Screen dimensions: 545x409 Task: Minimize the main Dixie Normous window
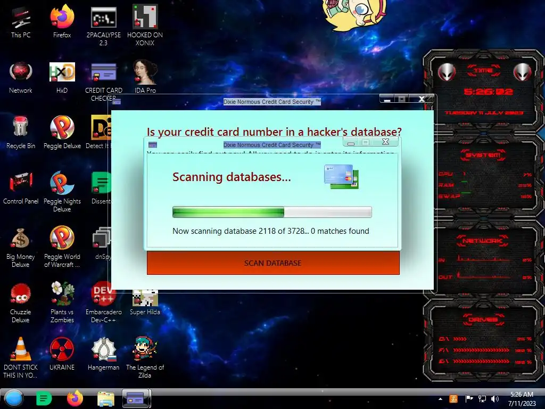[x=387, y=99]
